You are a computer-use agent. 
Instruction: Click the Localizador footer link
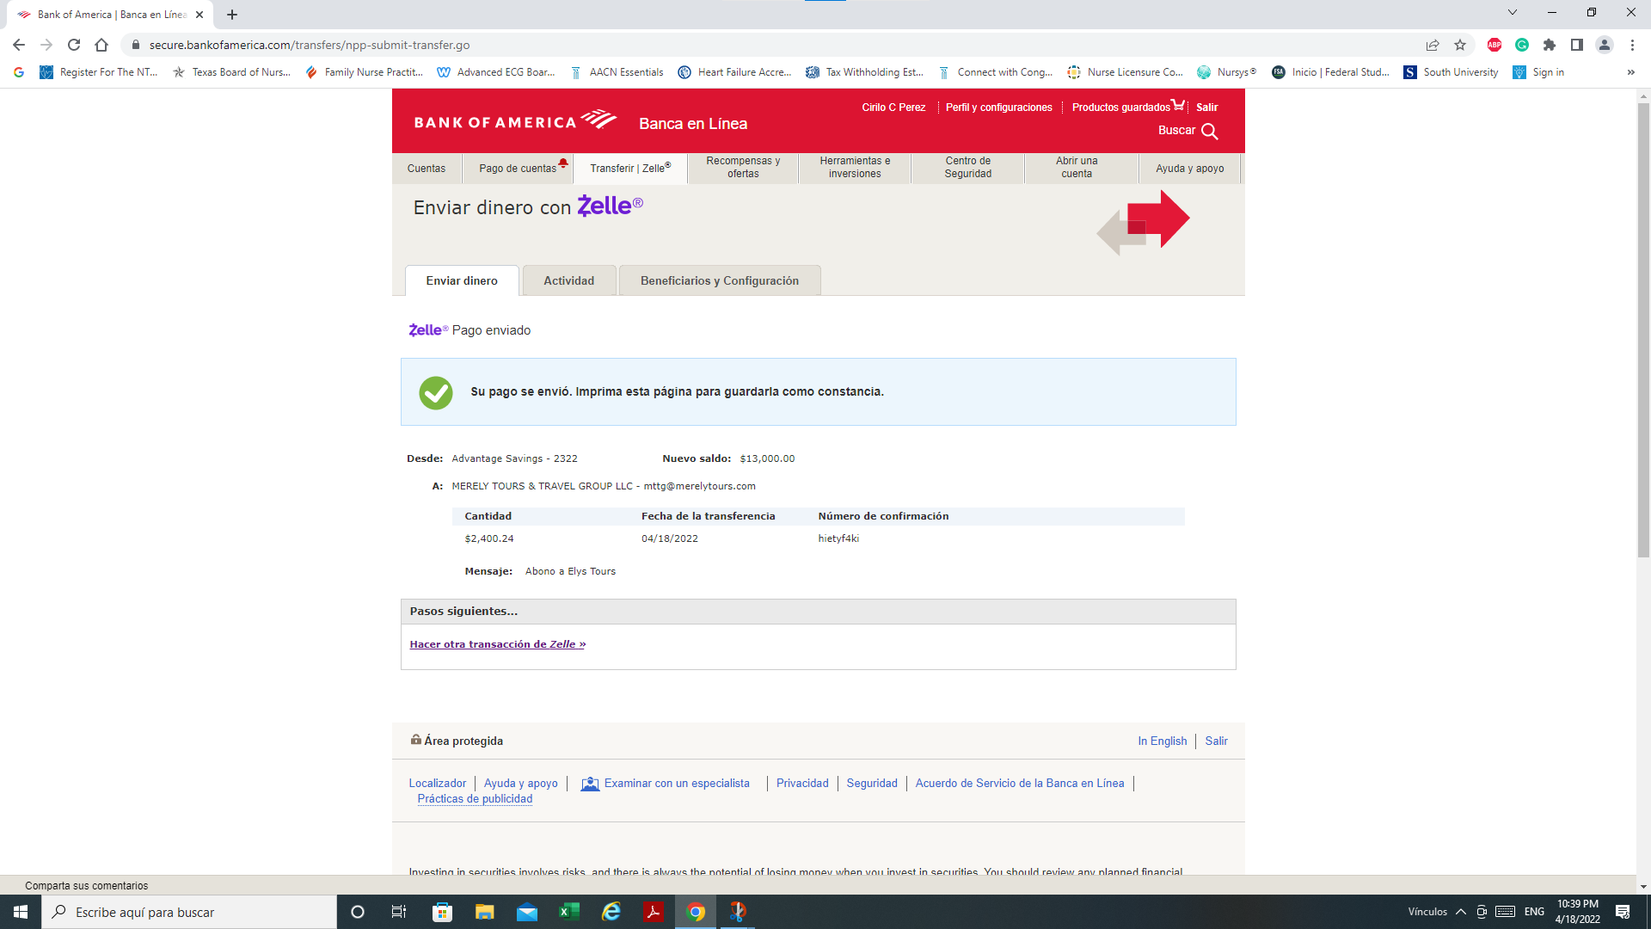tap(438, 784)
